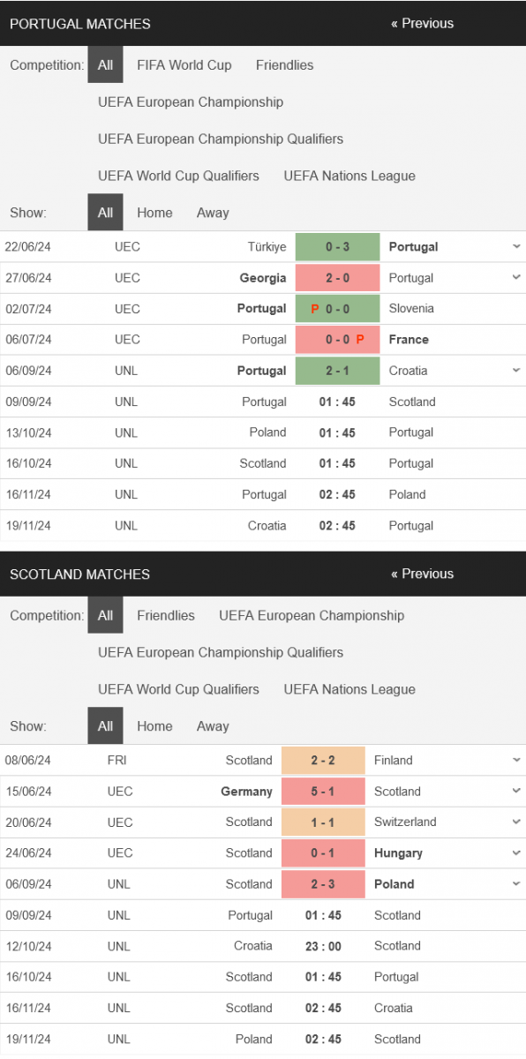
Task: Expand the Türkiye vs Portugal match row chevron
Action: (516, 247)
